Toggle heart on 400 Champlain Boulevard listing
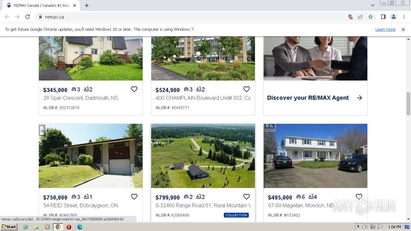The width and height of the screenshot is (411, 231). (x=247, y=89)
